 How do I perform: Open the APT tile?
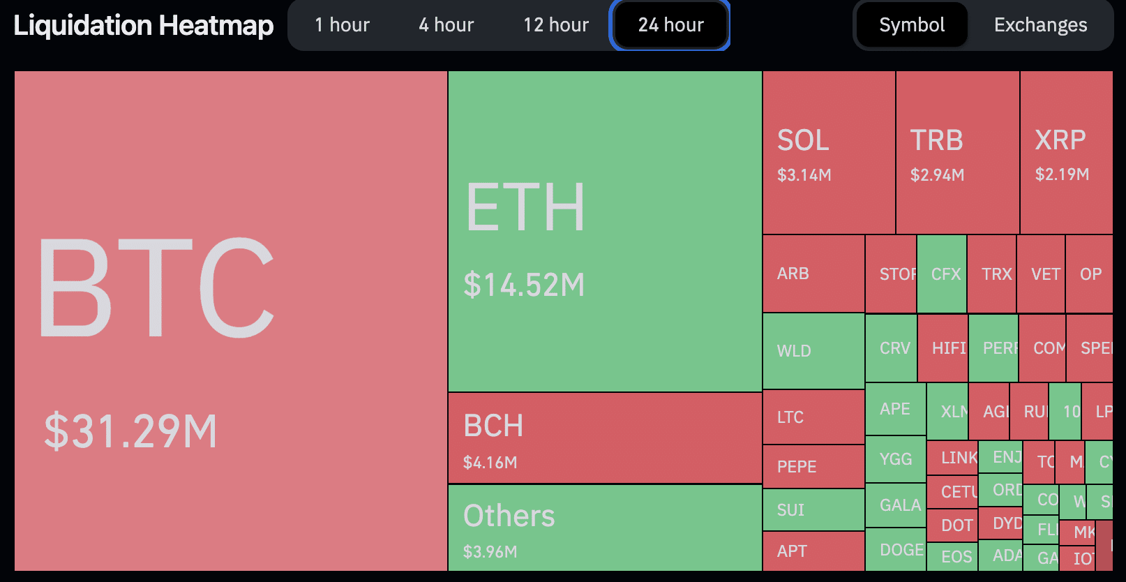pyautogui.click(x=813, y=551)
